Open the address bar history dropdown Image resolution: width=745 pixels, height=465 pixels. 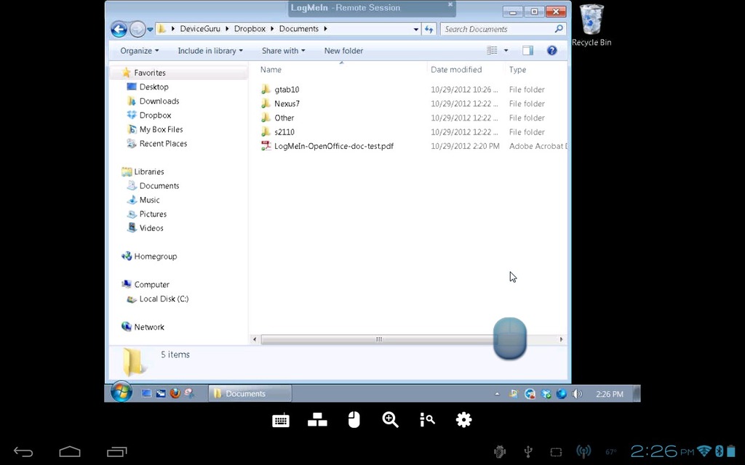tap(416, 29)
